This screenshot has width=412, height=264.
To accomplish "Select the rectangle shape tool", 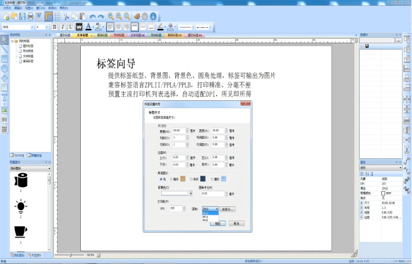I will [4, 59].
